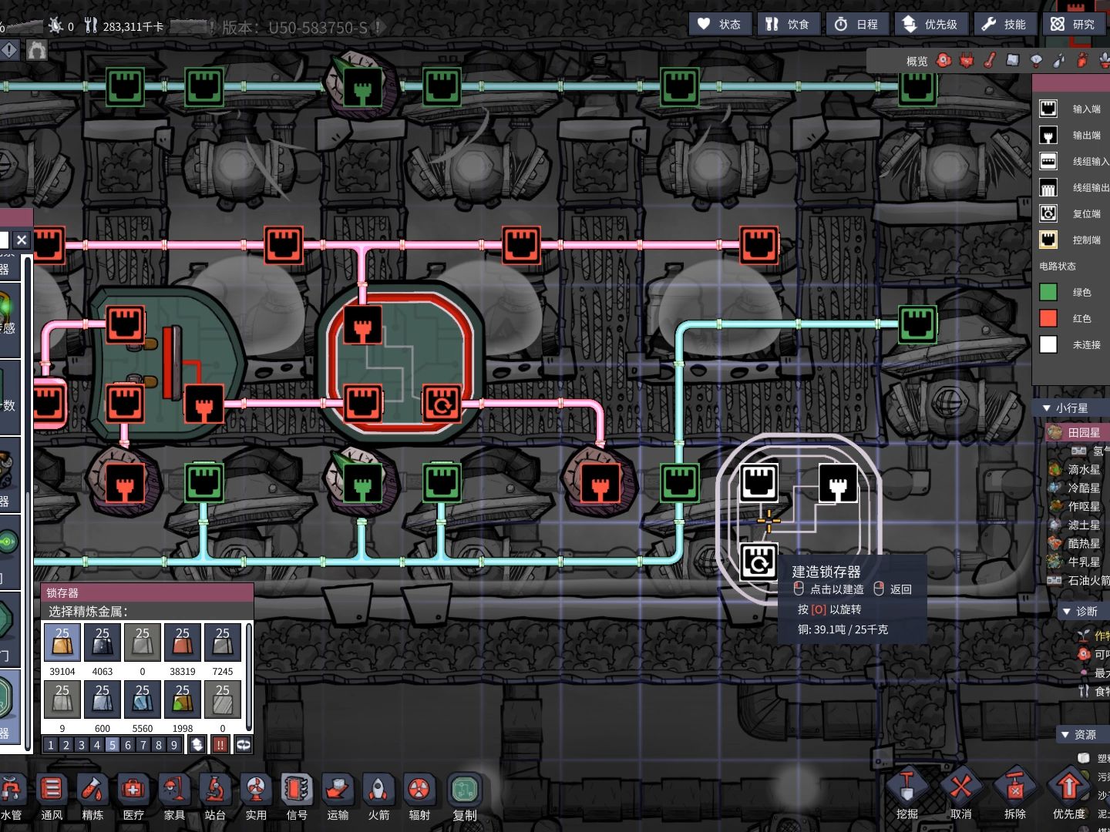This screenshot has width=1110, height=832.
Task: Open the Shipping (运输) build category
Action: (338, 797)
